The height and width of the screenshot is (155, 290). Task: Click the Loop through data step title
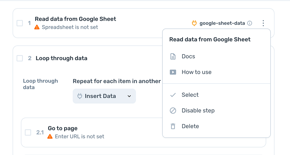click(x=61, y=58)
